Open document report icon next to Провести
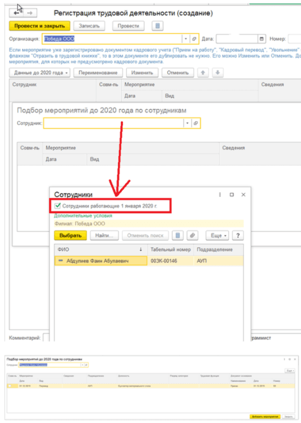This screenshot has height=423, width=301. pos(158,26)
